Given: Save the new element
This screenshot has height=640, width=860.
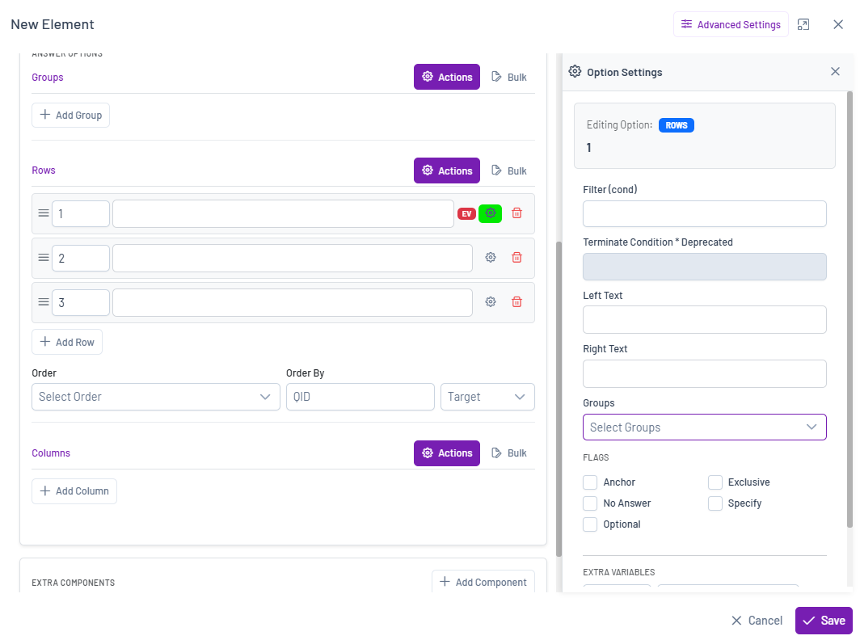Looking at the screenshot, I should coord(824,621).
